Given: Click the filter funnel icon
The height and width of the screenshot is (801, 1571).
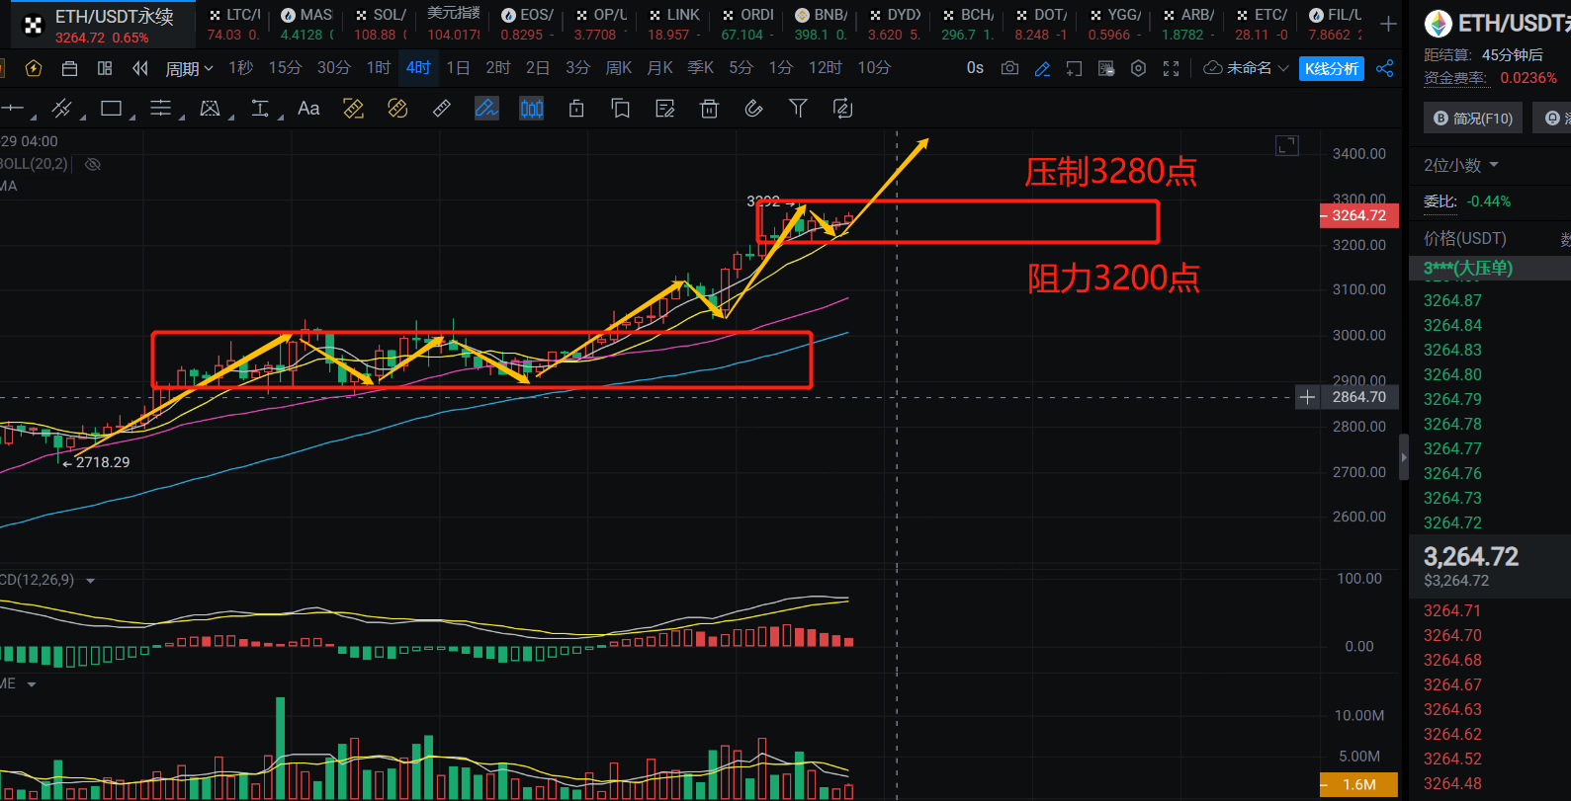Looking at the screenshot, I should tap(798, 109).
